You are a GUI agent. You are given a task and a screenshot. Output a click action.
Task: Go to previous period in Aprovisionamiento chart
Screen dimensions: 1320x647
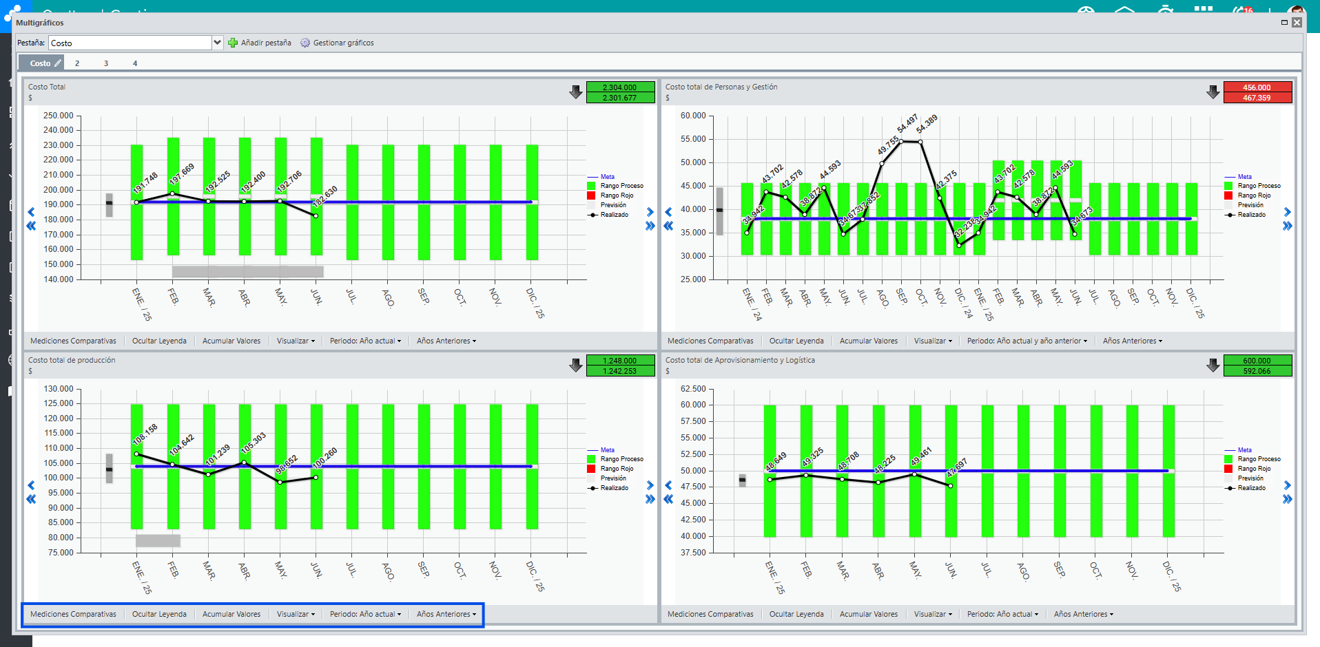pyautogui.click(x=668, y=485)
